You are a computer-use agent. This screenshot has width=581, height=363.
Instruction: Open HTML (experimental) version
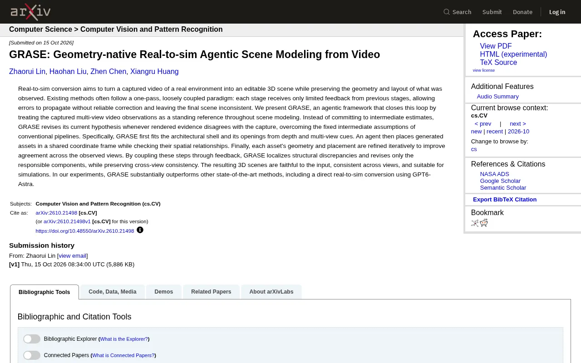(513, 54)
